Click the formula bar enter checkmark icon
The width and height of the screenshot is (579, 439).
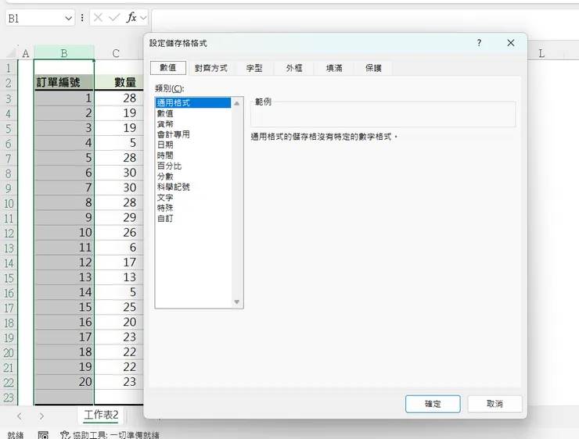115,17
